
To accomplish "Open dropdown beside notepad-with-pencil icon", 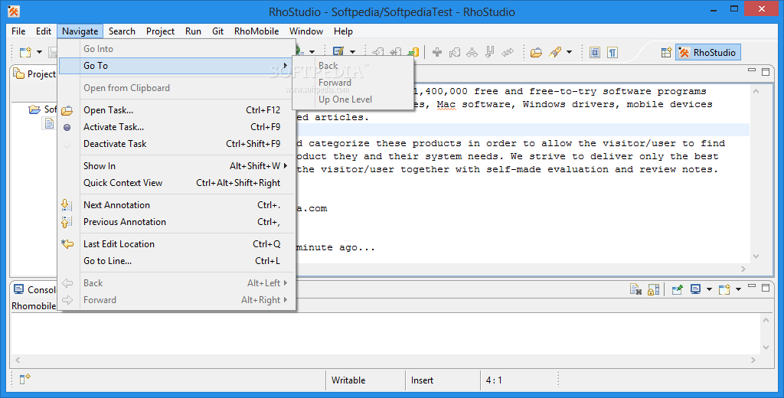I will click(352, 52).
